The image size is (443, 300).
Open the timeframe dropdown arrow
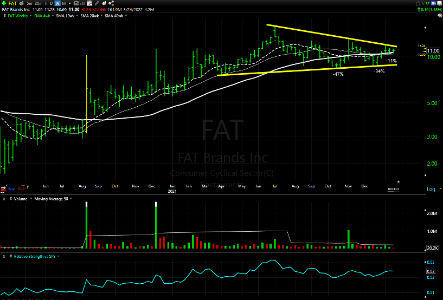[70, 3]
